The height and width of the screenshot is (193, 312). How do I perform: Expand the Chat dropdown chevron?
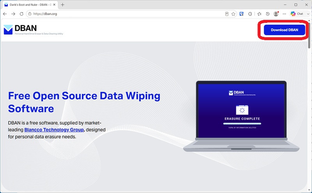pos(308,14)
